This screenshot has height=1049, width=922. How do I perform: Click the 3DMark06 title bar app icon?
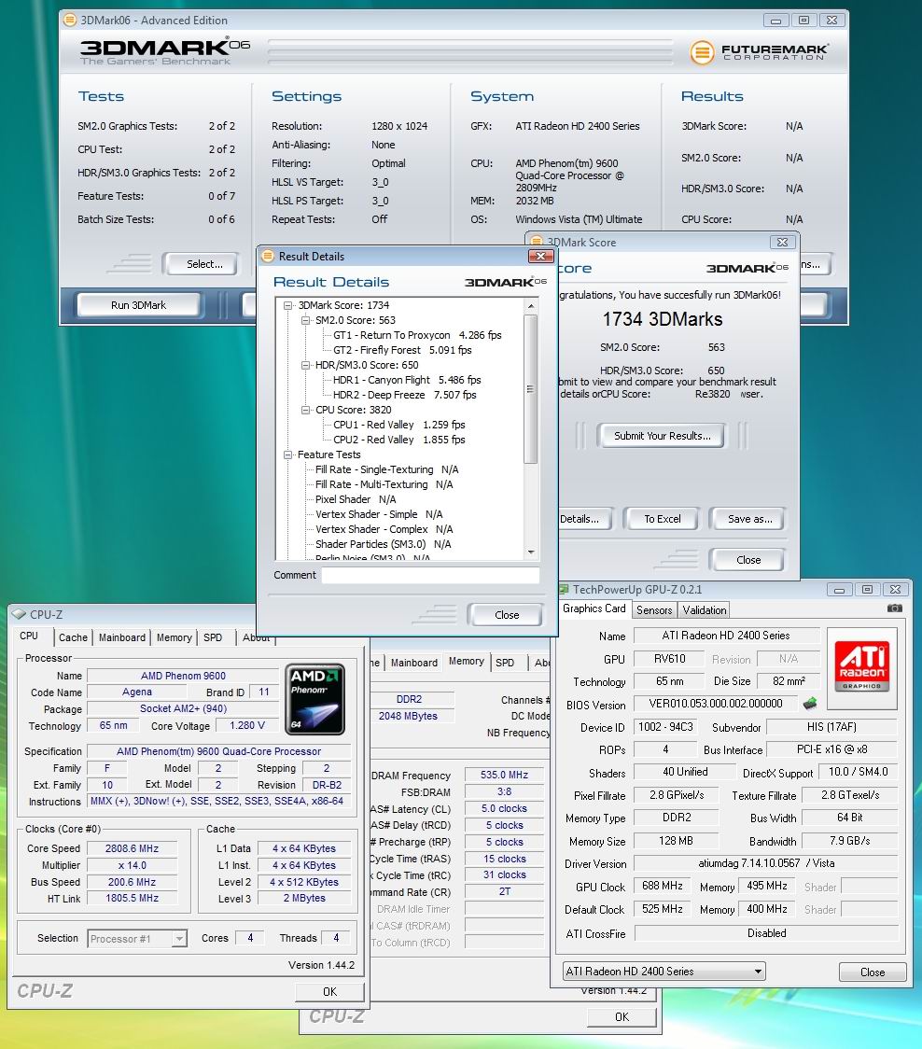coord(70,21)
